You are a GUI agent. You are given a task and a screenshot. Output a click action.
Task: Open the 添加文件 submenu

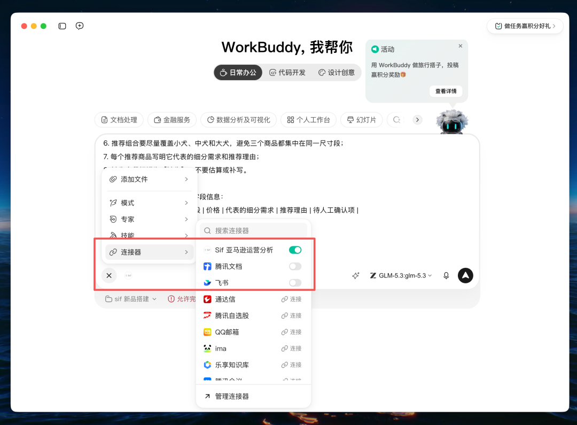[x=150, y=179]
